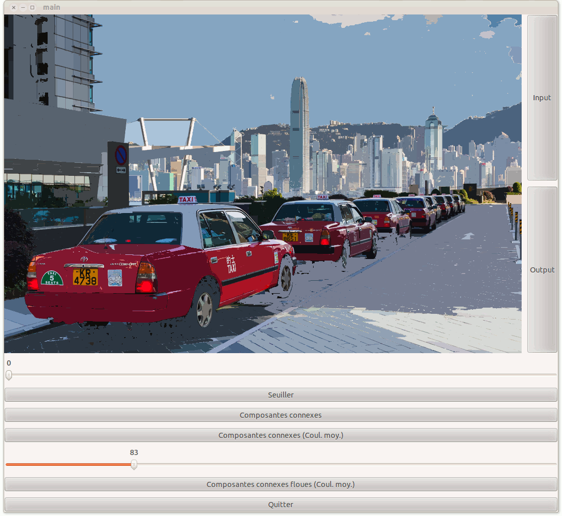Run the plain Composantes connexes button
562x516 pixels.
pyautogui.click(x=280, y=415)
